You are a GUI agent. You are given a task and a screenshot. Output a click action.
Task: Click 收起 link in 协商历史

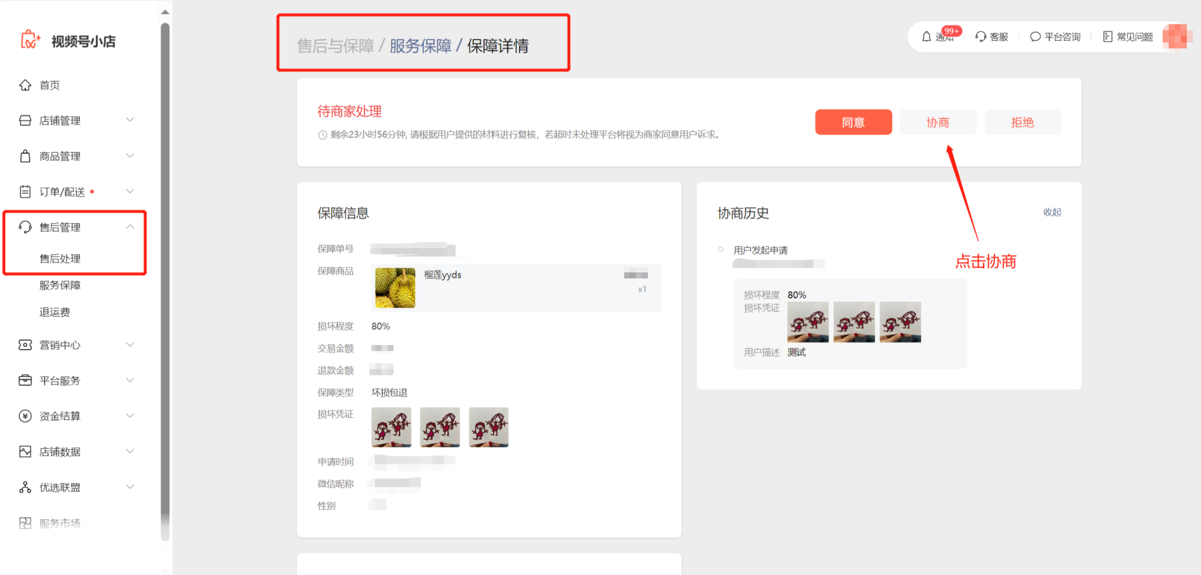[1052, 212]
